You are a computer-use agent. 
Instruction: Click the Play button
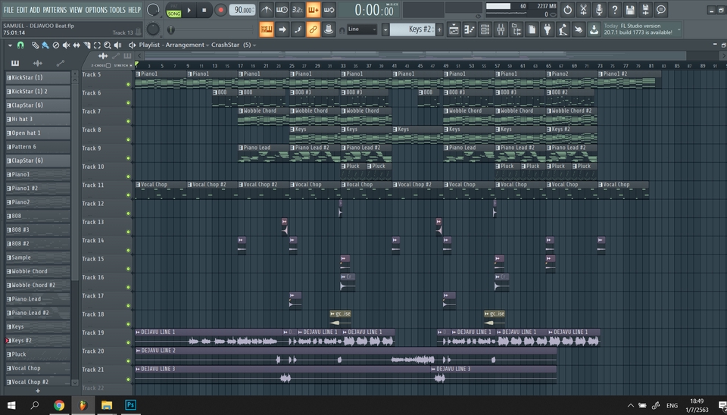pos(189,10)
